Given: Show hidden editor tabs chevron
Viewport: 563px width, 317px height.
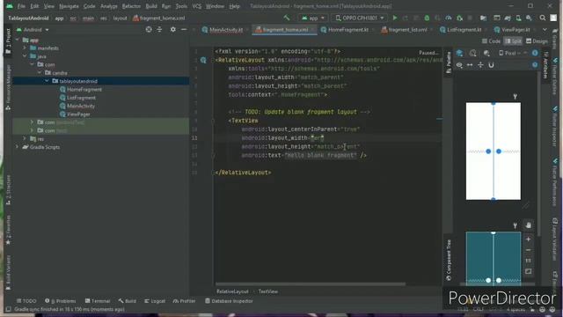Looking at the screenshot, I should pos(545,29).
